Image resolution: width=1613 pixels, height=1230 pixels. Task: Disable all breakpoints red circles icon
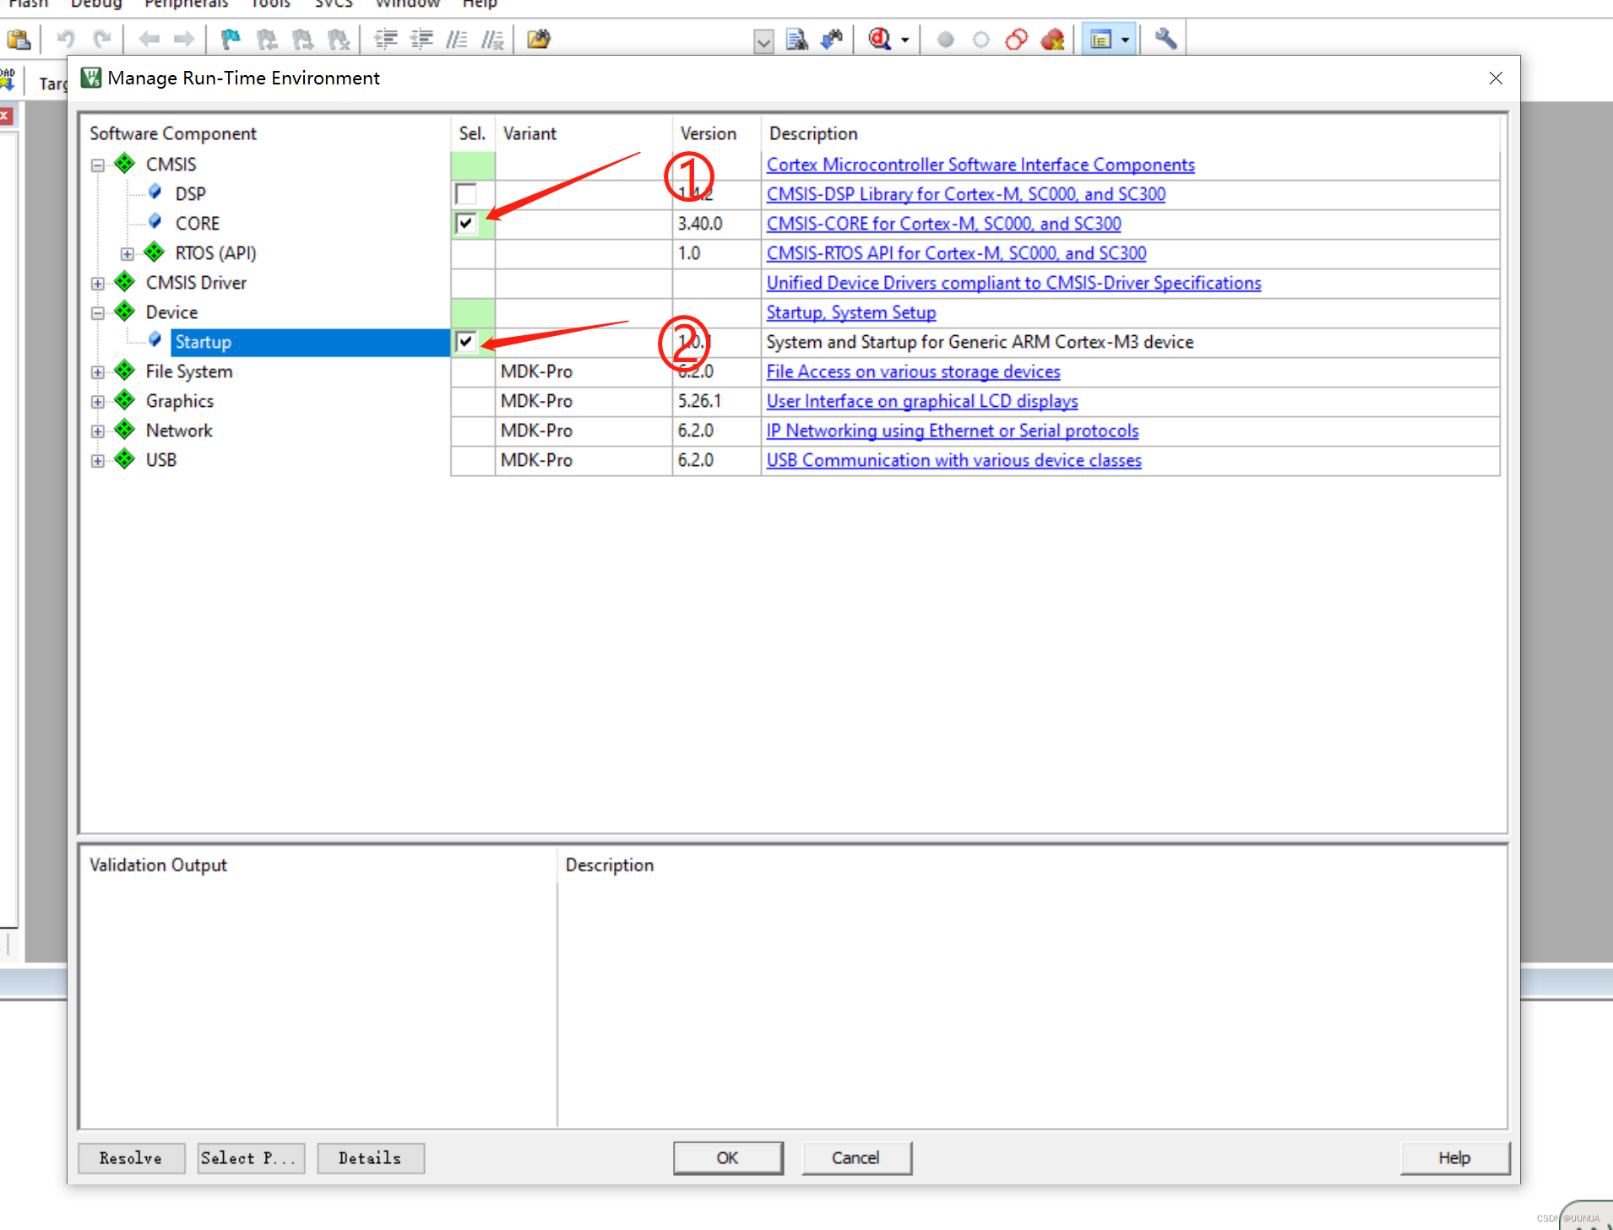(x=1017, y=40)
